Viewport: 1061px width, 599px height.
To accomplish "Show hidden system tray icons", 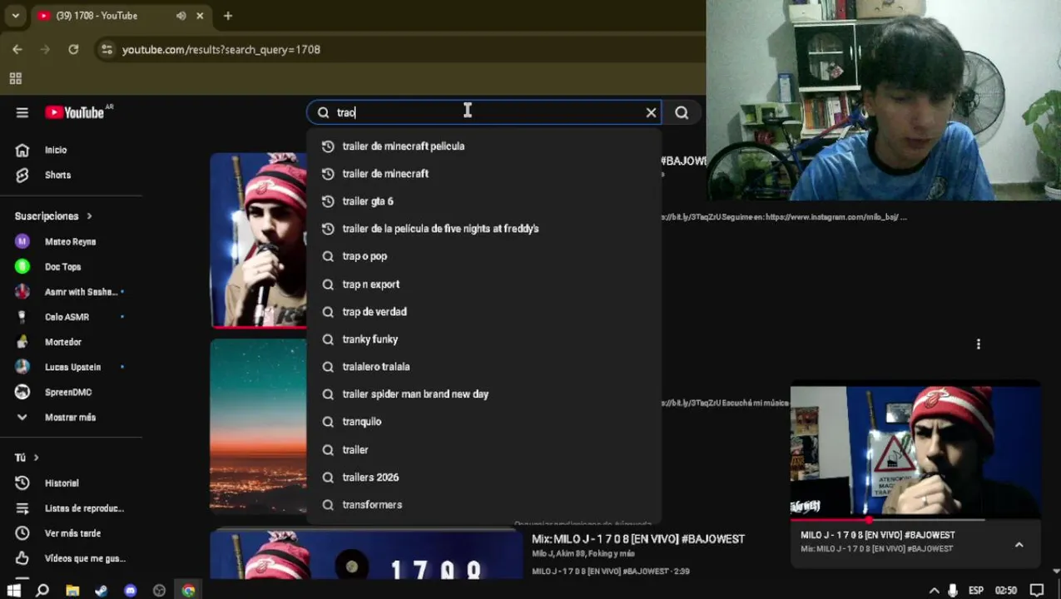I will (934, 591).
